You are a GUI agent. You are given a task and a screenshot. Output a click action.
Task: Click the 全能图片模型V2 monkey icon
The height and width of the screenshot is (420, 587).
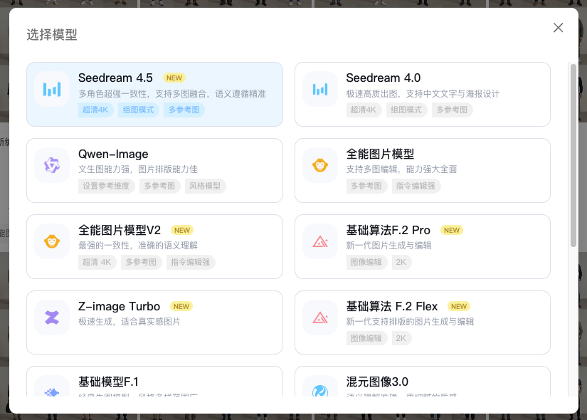(52, 241)
